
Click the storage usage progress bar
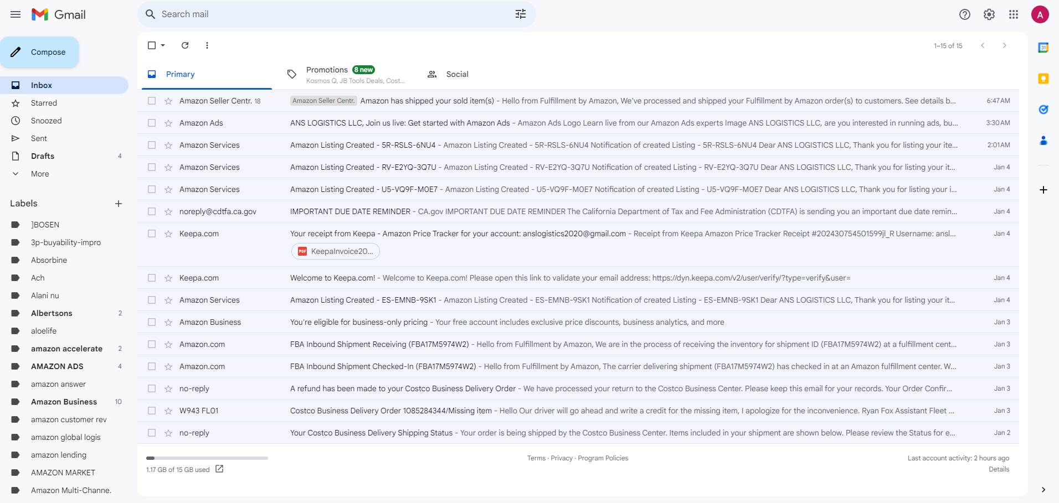point(207,458)
